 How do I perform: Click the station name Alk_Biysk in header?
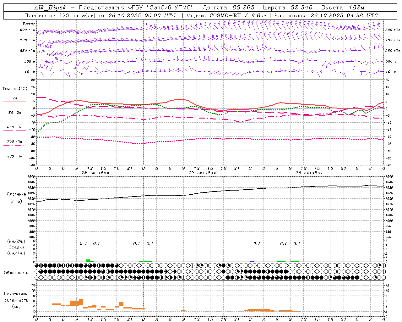click(x=50, y=8)
